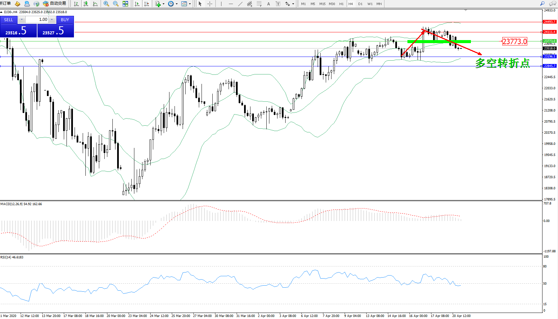Image resolution: width=558 pixels, height=319 pixels.
Task: Switch to the D1 timeframe
Action: [x=360, y=4]
